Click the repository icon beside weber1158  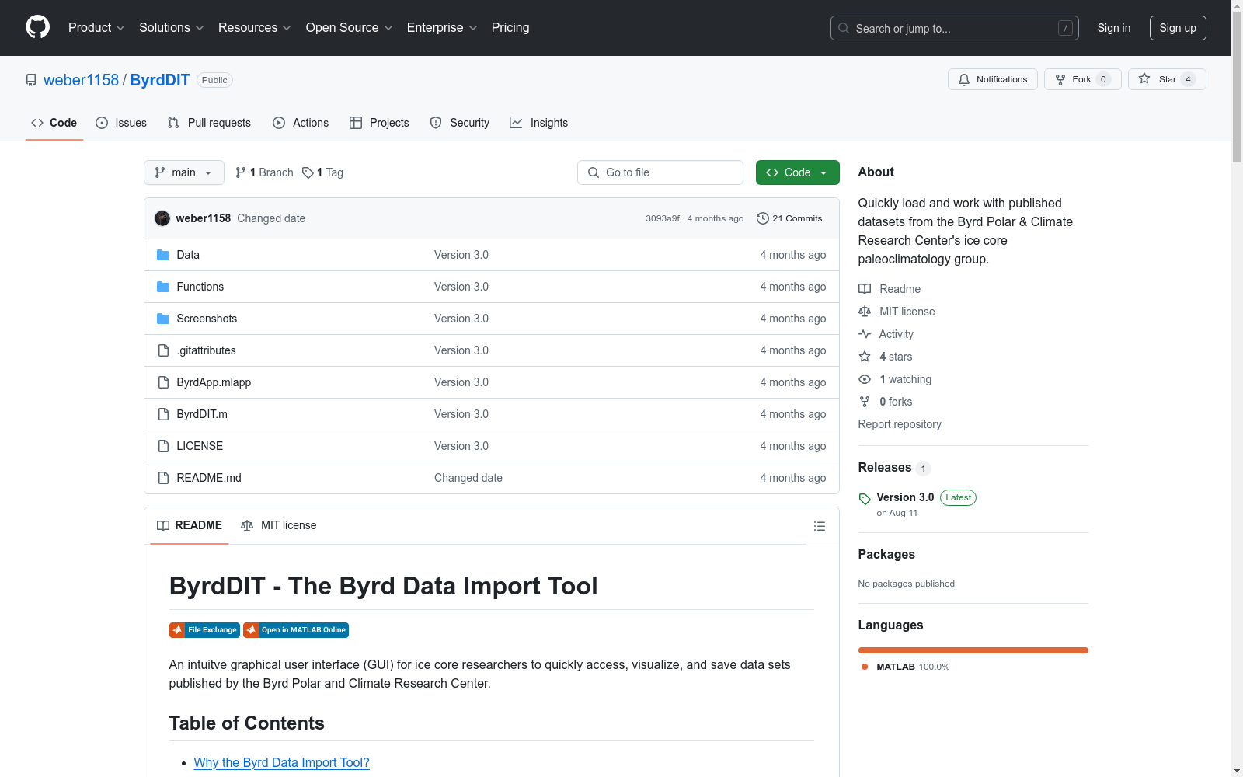[31, 80]
